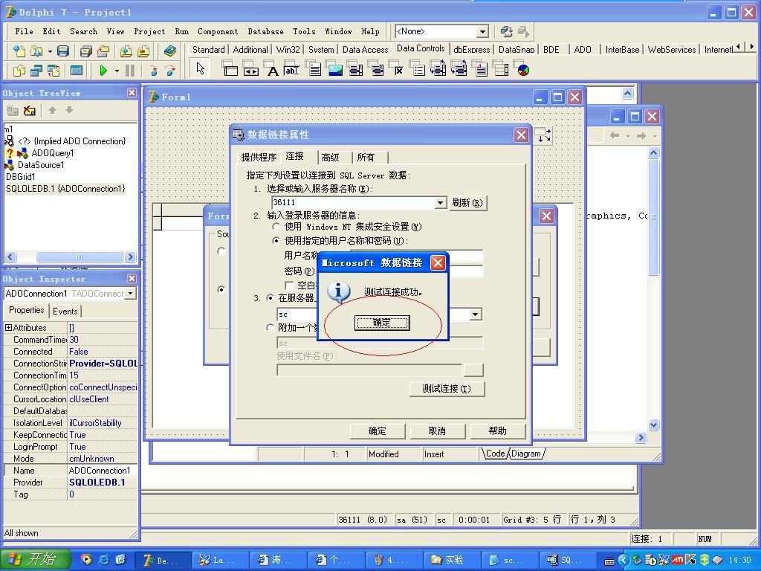Expand the Attributes property node
Screen dimensions: 761x571
click(x=8, y=328)
